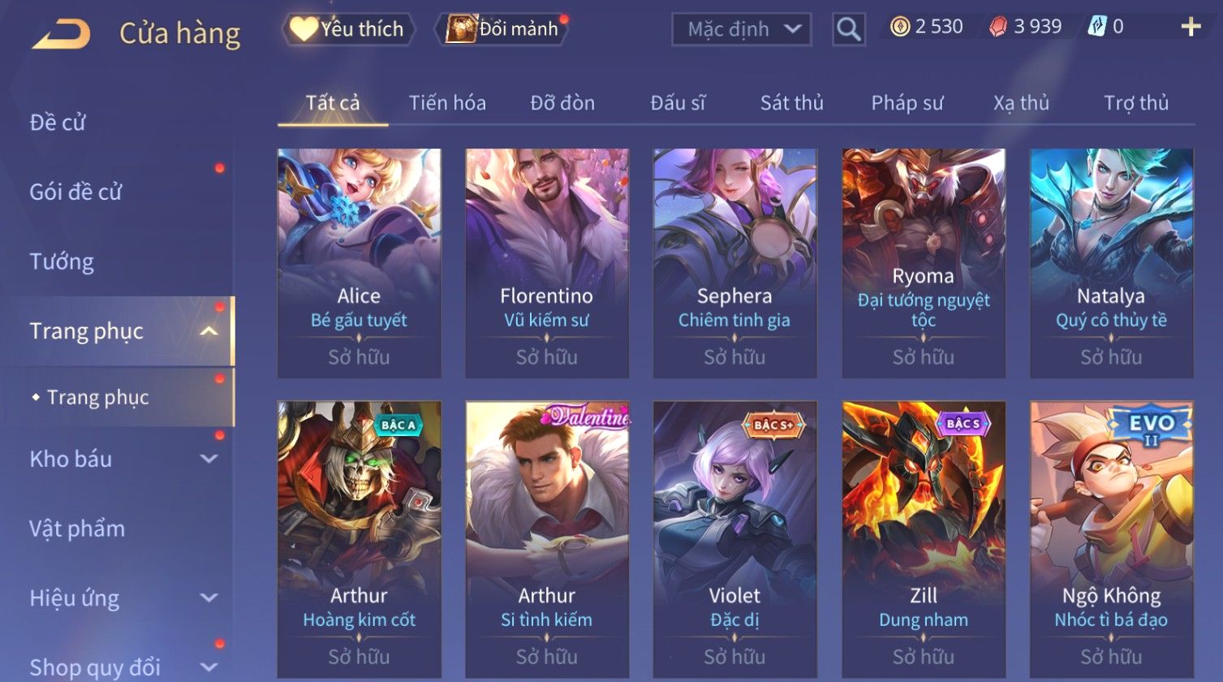Open Đổi mảnh fragment exchange chest
1223x682 pixels.
[x=503, y=29]
